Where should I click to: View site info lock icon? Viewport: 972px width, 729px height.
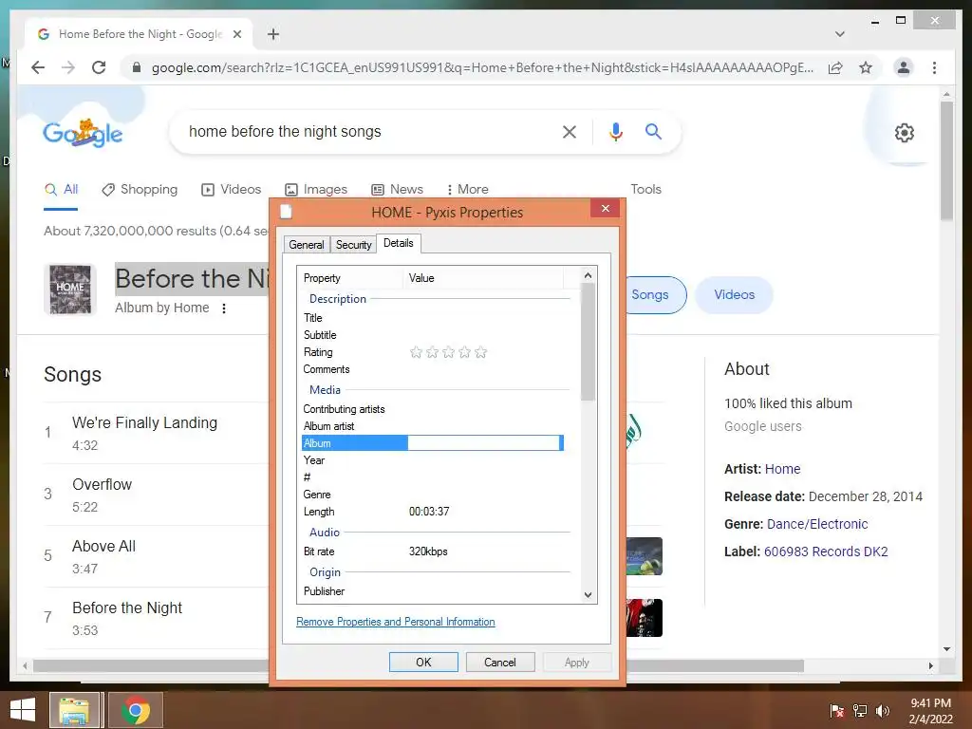pos(137,67)
